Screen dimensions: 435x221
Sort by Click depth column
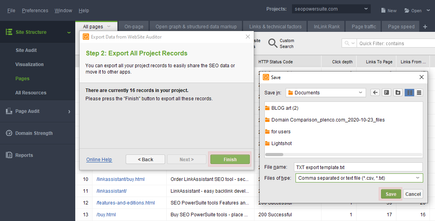pyautogui.click(x=339, y=62)
